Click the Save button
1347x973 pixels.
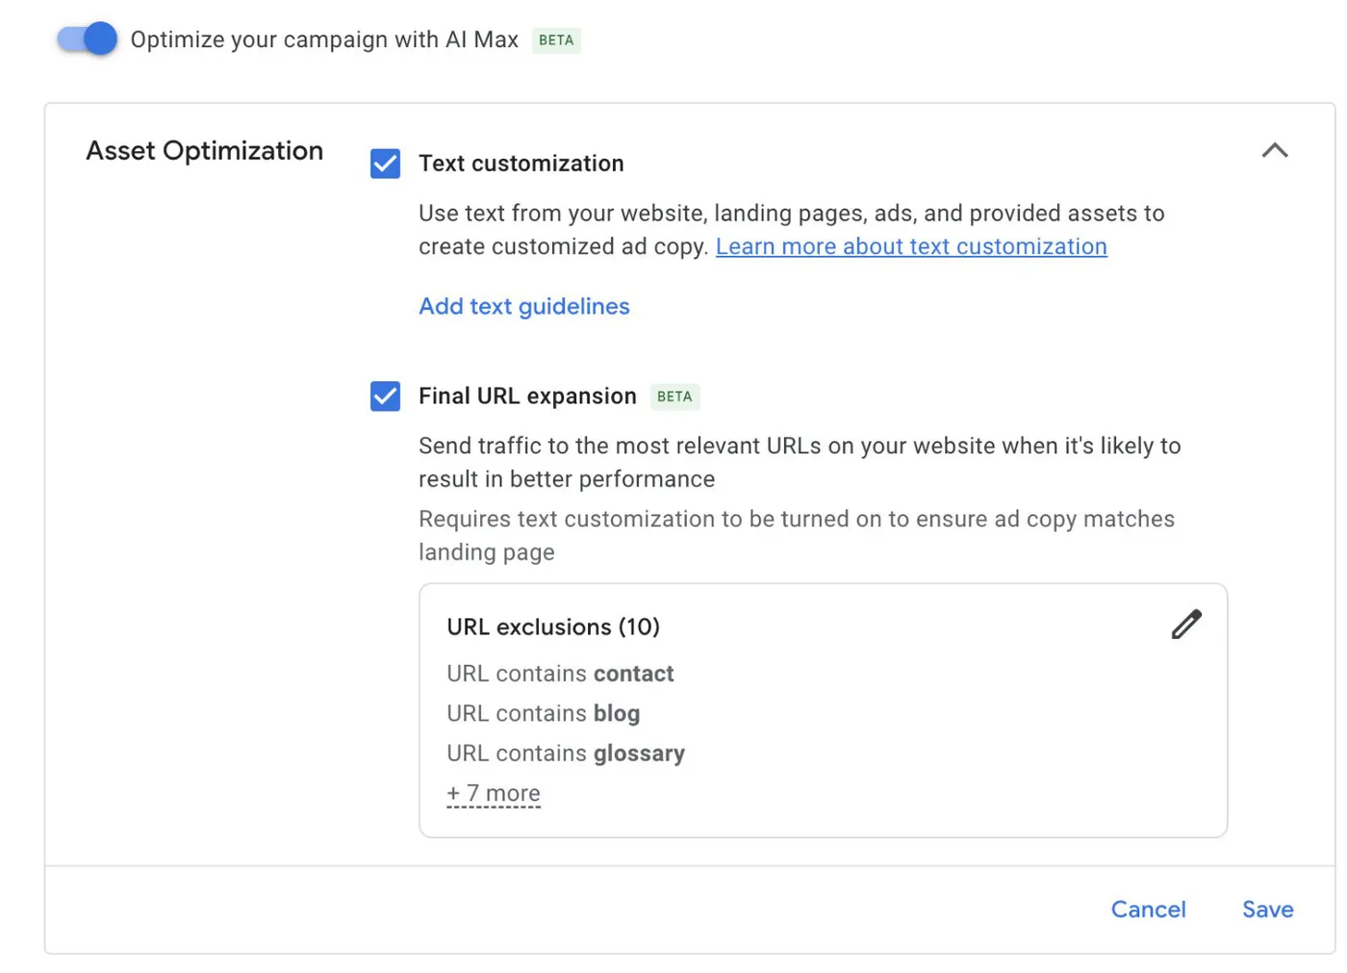(x=1267, y=909)
